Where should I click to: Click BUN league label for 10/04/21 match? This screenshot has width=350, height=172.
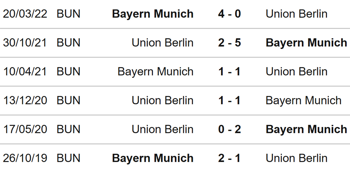tap(68, 72)
